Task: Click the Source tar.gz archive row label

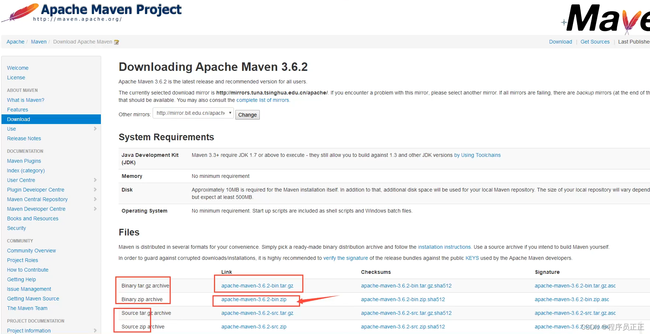Action: coord(146,313)
